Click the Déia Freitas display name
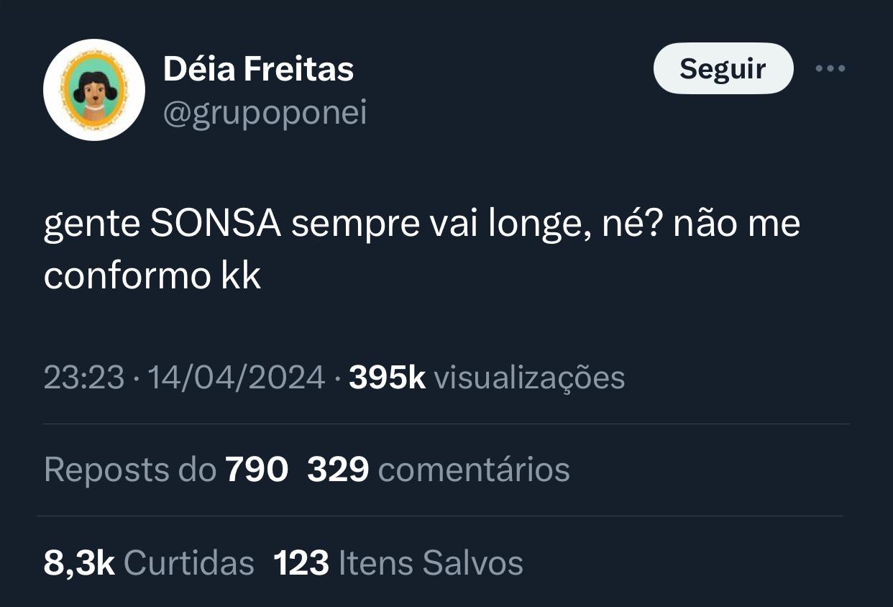The width and height of the screenshot is (893, 607). pos(258,70)
